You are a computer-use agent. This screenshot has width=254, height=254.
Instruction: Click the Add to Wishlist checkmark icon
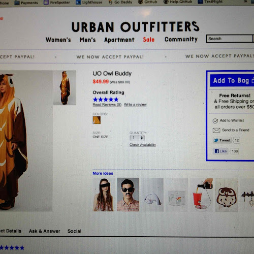(x=215, y=121)
